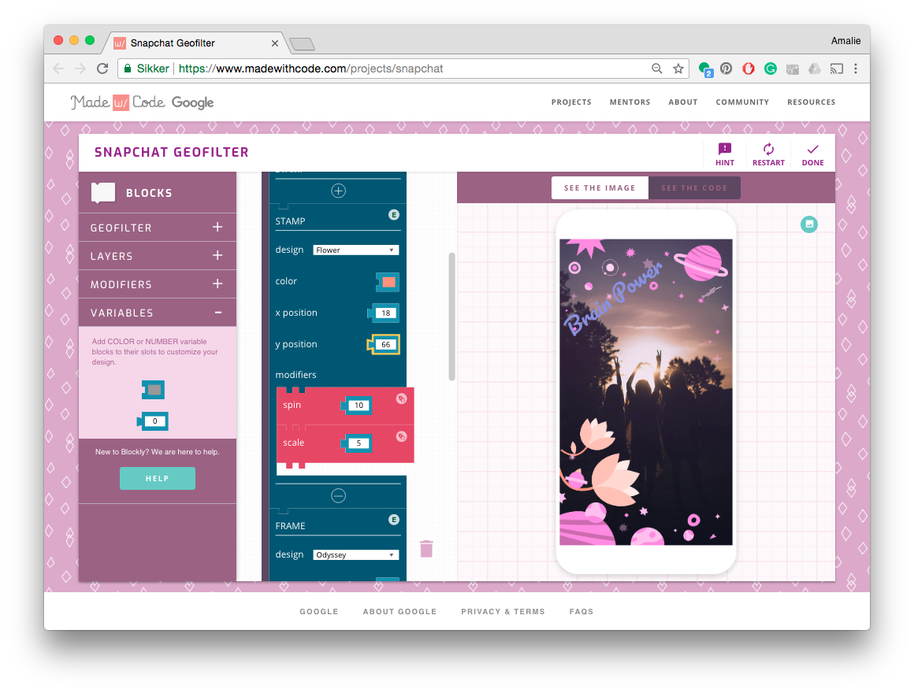914x693 pixels.
Task: Go back with the browser arrow
Action: point(58,69)
